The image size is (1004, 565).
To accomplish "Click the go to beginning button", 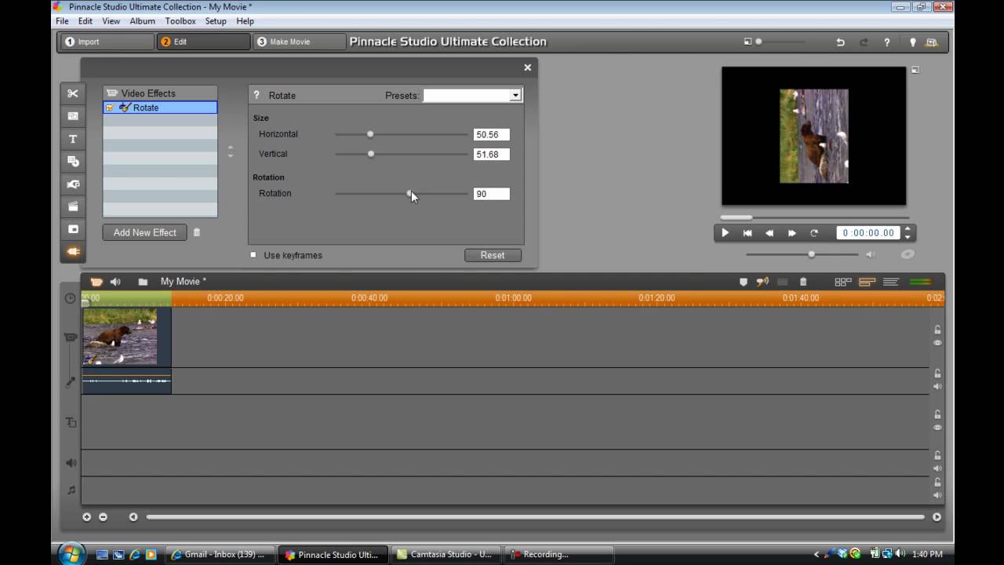I will (x=748, y=233).
